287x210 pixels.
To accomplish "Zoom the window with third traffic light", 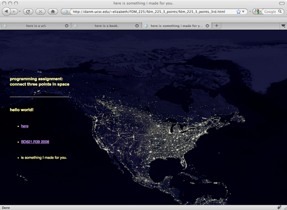I will click(16, 3).
